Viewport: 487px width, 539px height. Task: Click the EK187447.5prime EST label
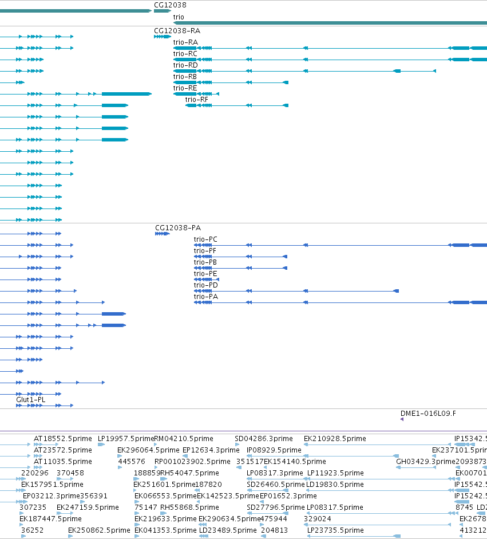tap(50, 519)
